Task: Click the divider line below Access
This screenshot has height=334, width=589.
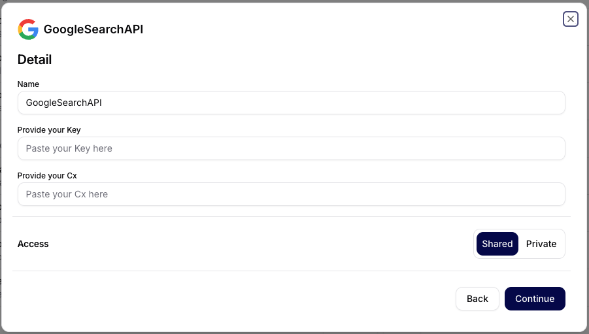Action: [291, 271]
